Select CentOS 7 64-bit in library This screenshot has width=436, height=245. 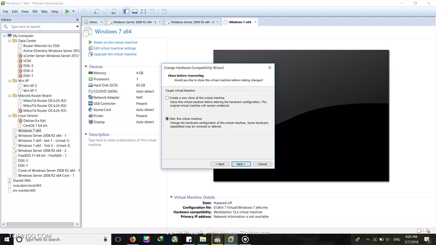35,126
